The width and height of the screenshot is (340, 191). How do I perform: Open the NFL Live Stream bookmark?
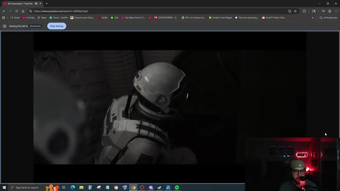point(193,18)
